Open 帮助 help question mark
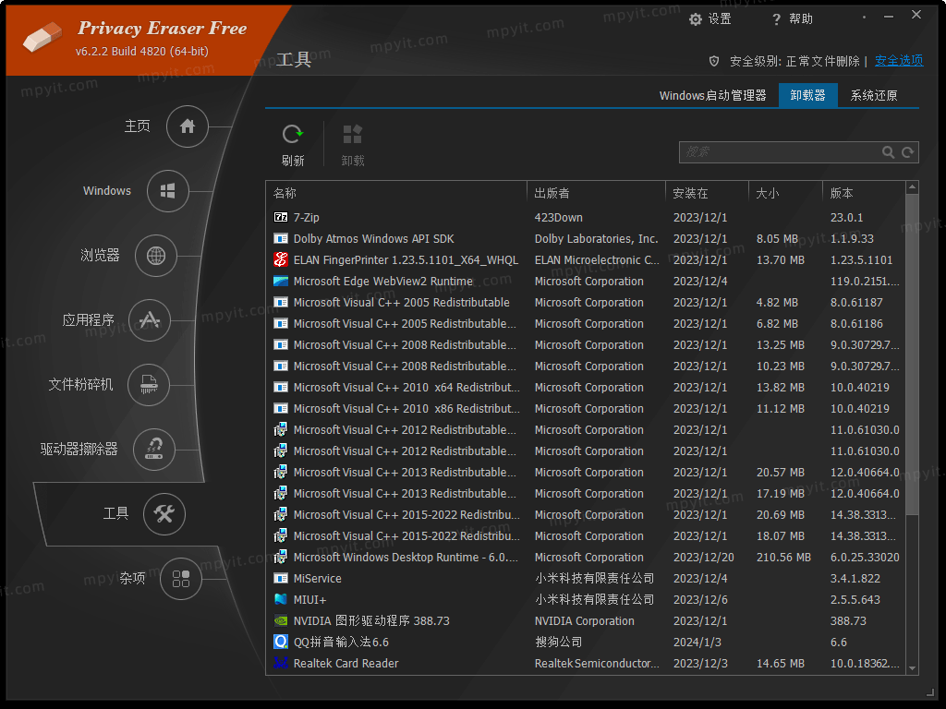The image size is (946, 709). pyautogui.click(x=776, y=19)
